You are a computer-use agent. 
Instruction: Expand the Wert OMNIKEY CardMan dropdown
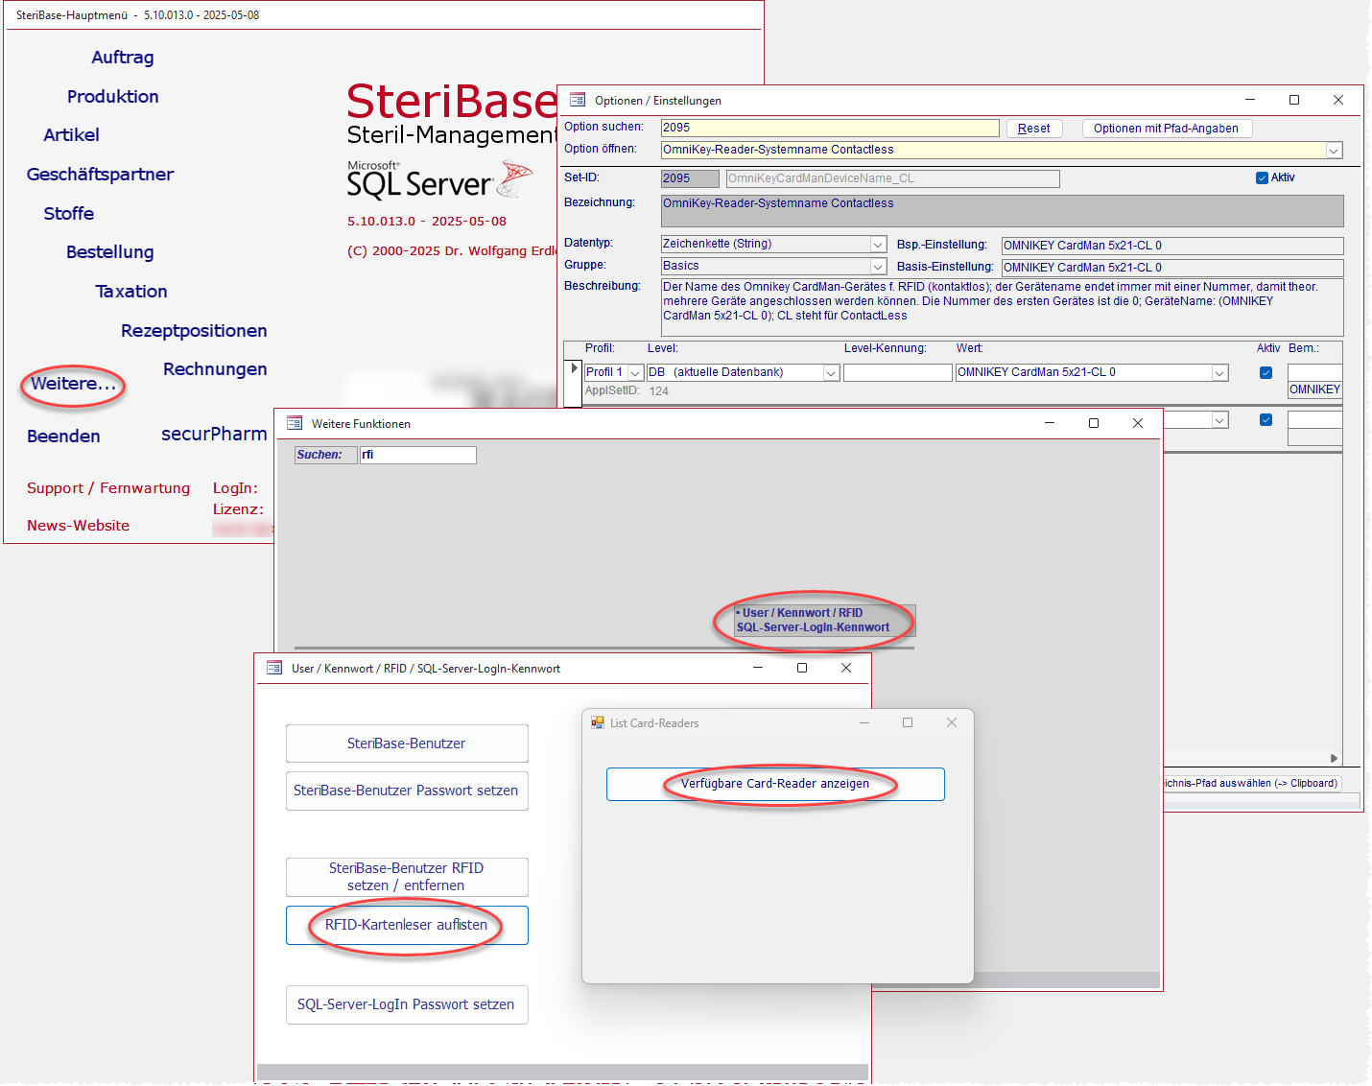point(1220,373)
